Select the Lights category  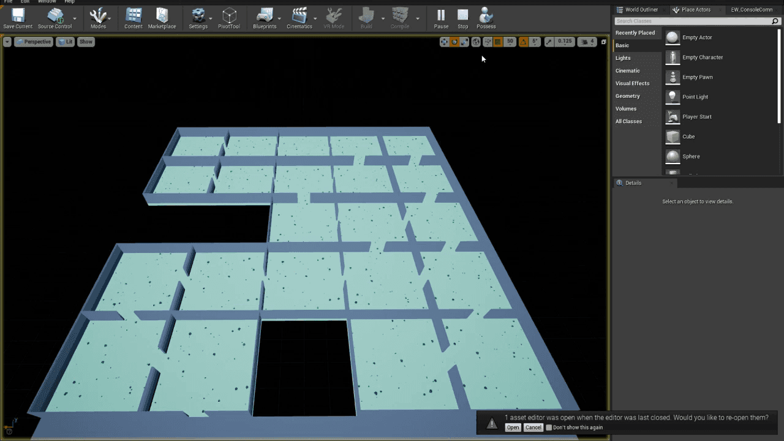coord(637,58)
